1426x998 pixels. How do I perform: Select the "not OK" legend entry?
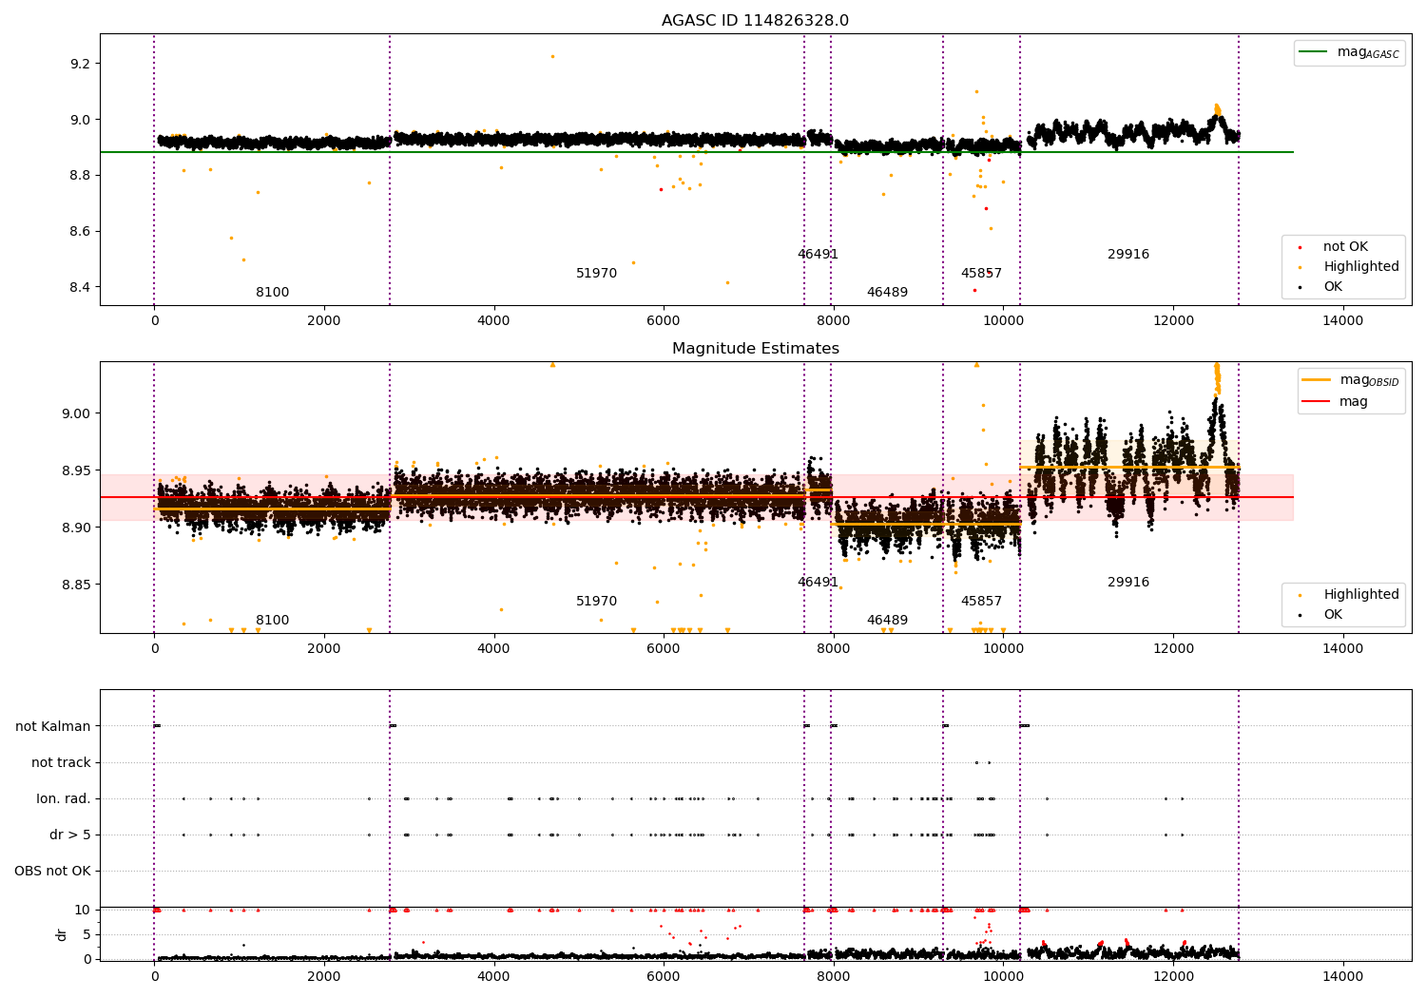pos(1346,247)
